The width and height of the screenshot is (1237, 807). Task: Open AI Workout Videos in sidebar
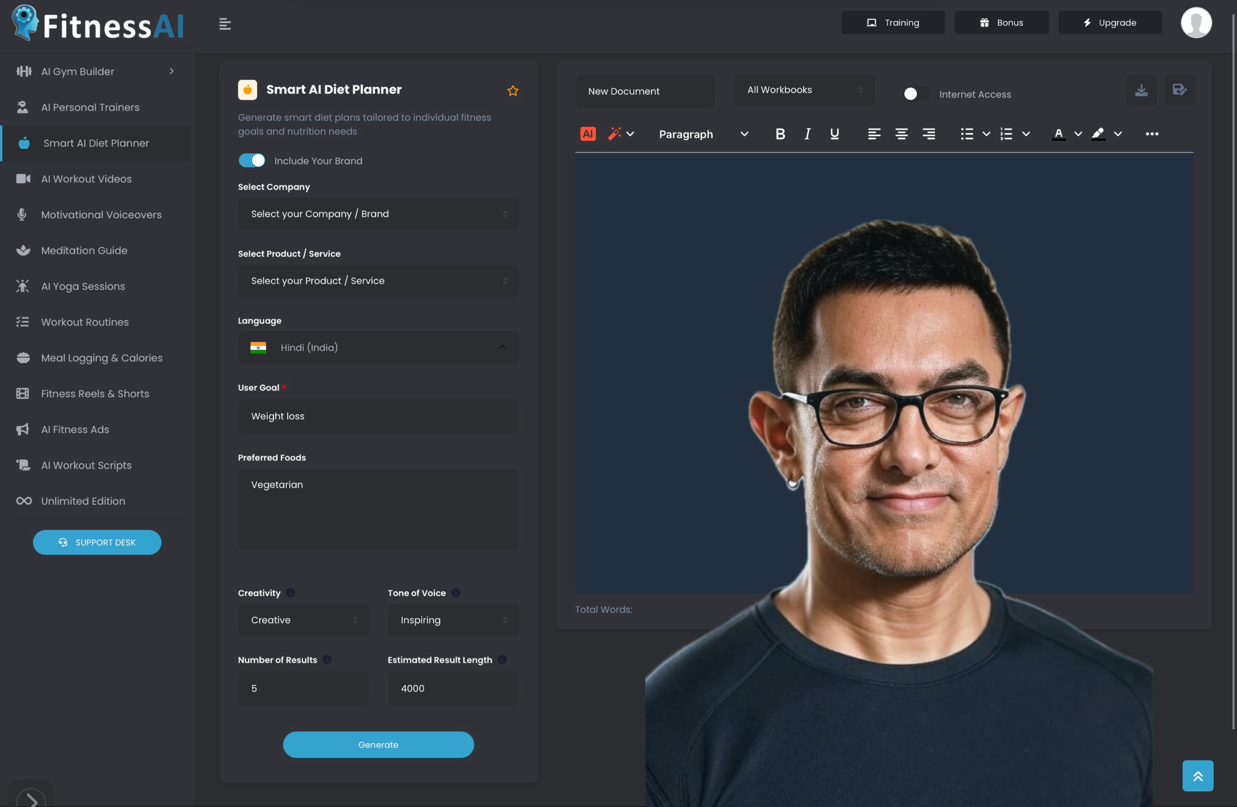coord(86,179)
